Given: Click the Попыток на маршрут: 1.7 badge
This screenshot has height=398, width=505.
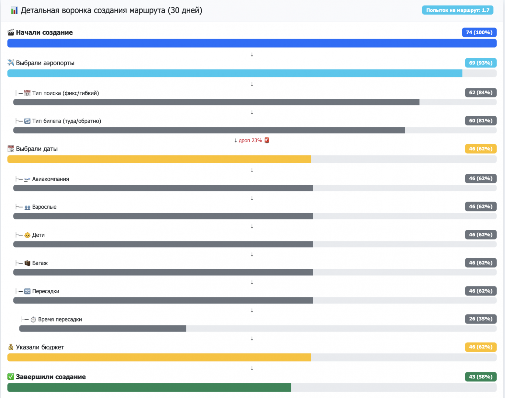Looking at the screenshot, I should 458,10.
